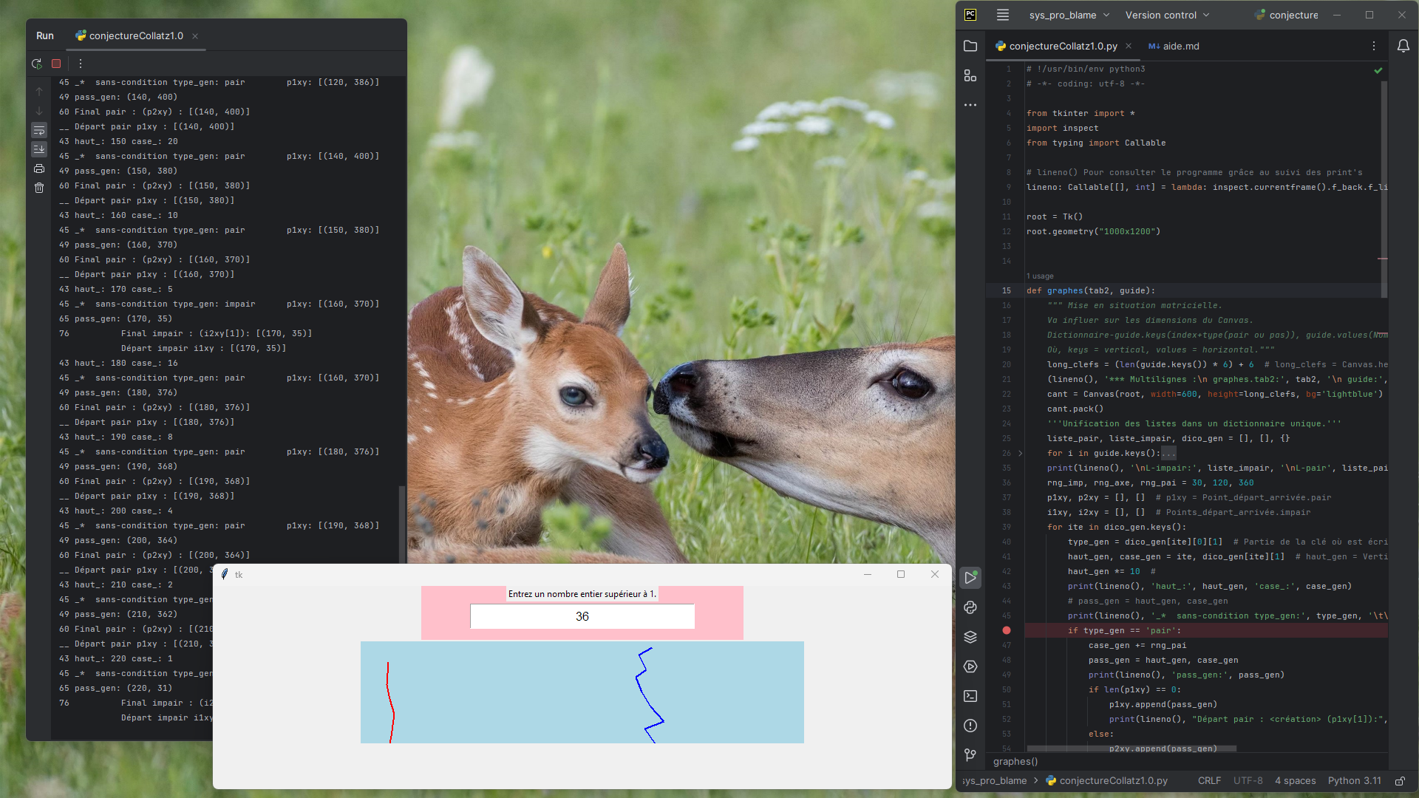Clear the run console output
This screenshot has width=1419, height=798.
(x=39, y=188)
